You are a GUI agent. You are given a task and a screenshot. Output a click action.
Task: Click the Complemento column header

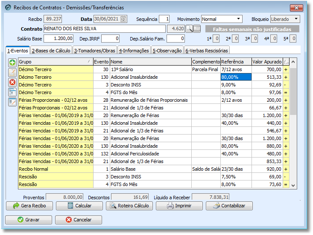click(x=206, y=62)
